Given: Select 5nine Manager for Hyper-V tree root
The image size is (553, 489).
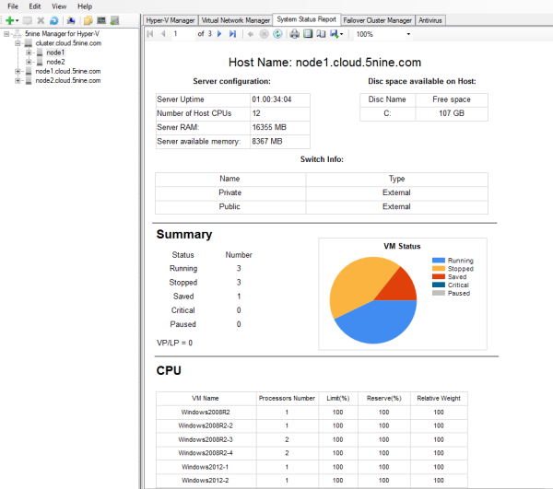Looking at the screenshot, I should tap(62, 34).
